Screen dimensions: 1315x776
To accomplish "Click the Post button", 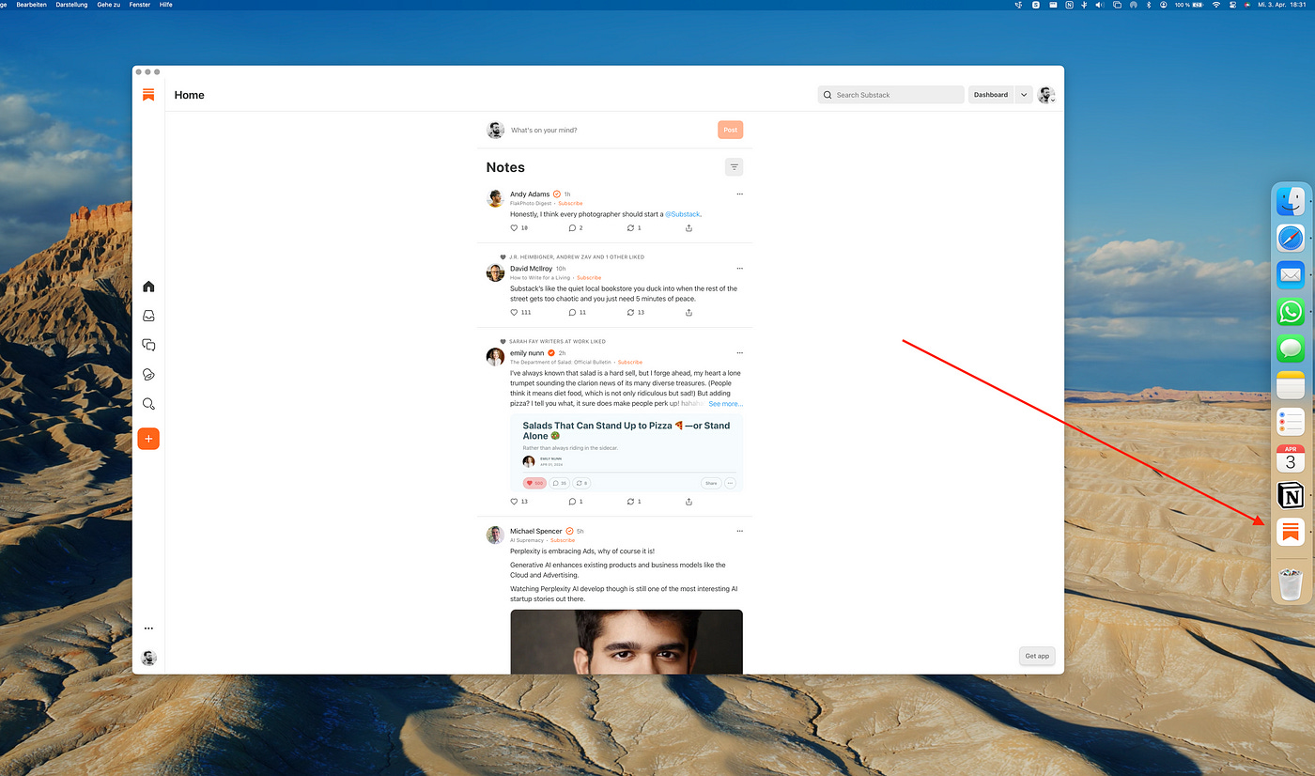I will coord(730,130).
